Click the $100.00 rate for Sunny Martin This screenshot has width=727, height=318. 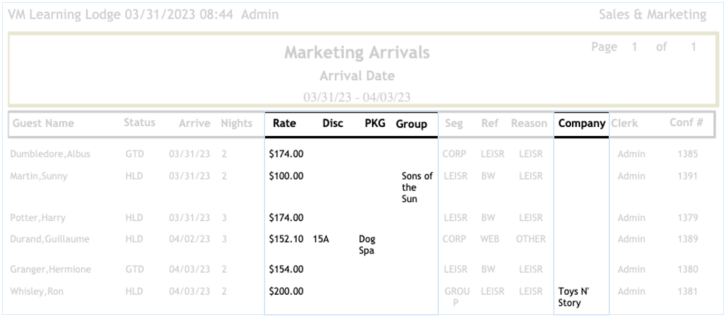coord(286,176)
